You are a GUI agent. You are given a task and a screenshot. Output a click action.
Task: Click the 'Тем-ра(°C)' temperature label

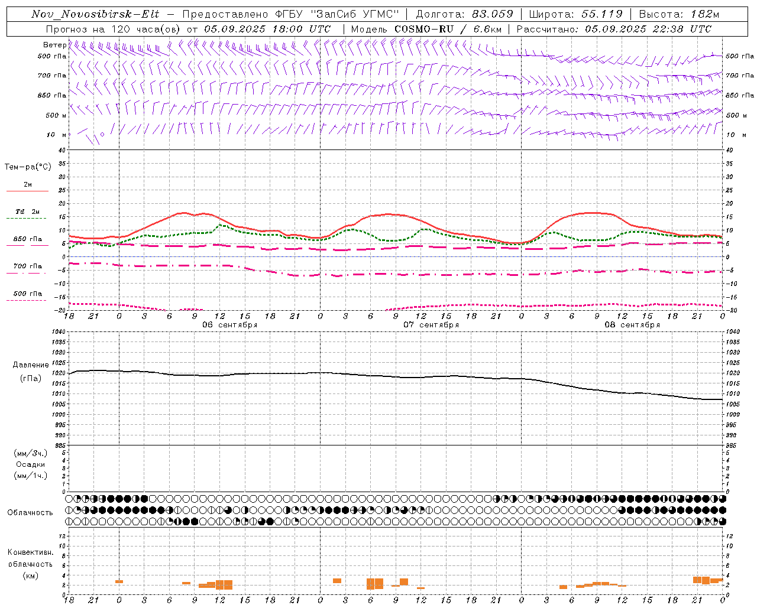[28, 167]
